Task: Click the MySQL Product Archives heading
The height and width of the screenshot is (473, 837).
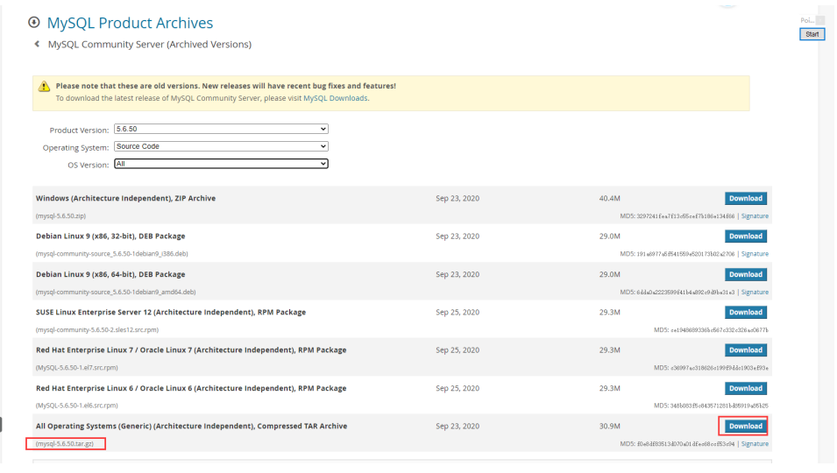Action: (130, 23)
